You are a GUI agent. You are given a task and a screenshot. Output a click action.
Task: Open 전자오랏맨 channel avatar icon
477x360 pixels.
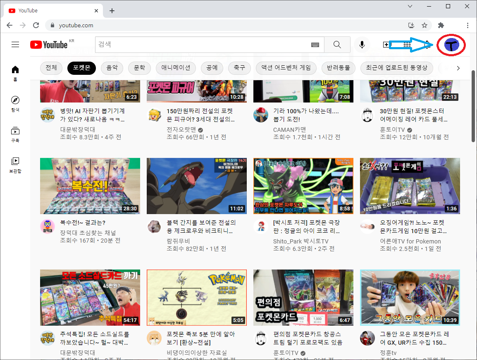click(x=154, y=115)
